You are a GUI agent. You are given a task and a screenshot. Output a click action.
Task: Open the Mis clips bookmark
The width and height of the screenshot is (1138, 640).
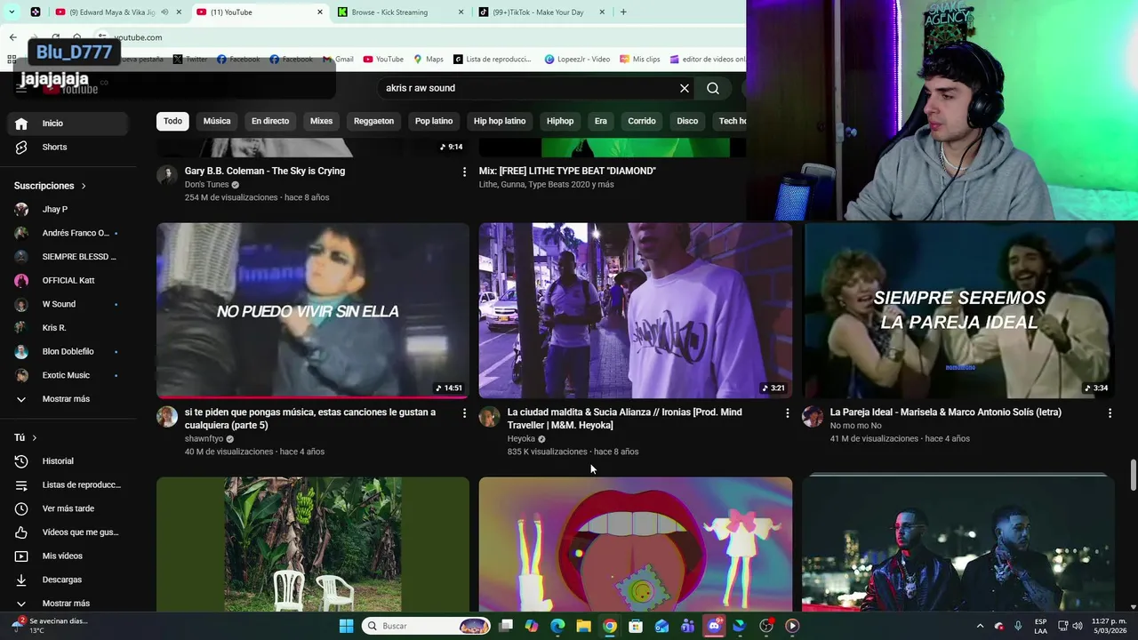pos(639,60)
